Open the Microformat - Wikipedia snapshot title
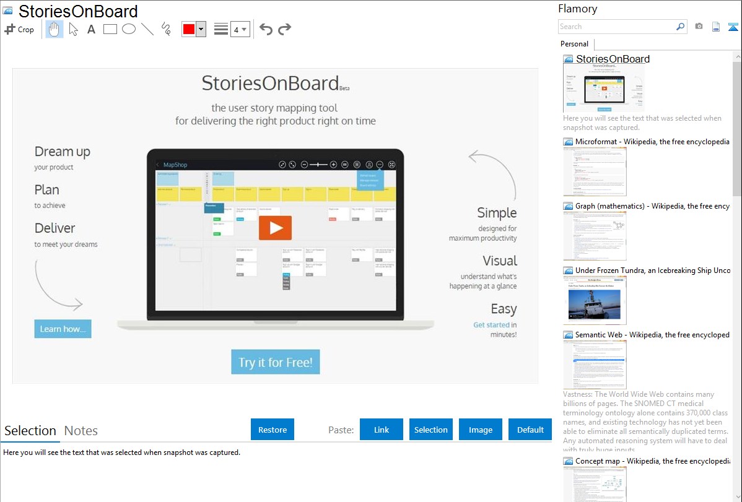Viewport: 742px width, 502px height. 652,142
